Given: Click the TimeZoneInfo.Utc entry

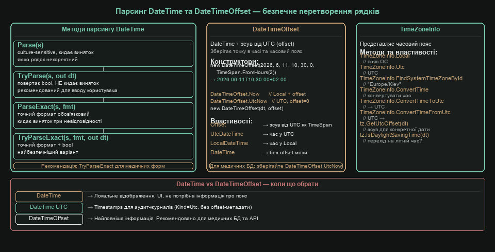Looking at the screenshot, I should [x=382, y=67].
